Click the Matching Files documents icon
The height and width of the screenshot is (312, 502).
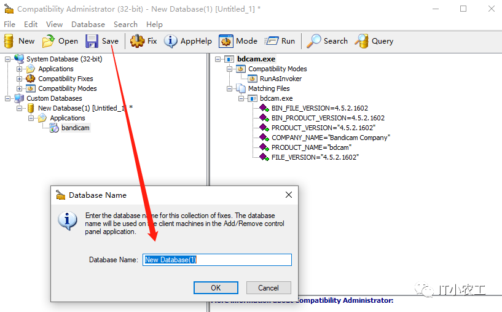click(x=241, y=88)
